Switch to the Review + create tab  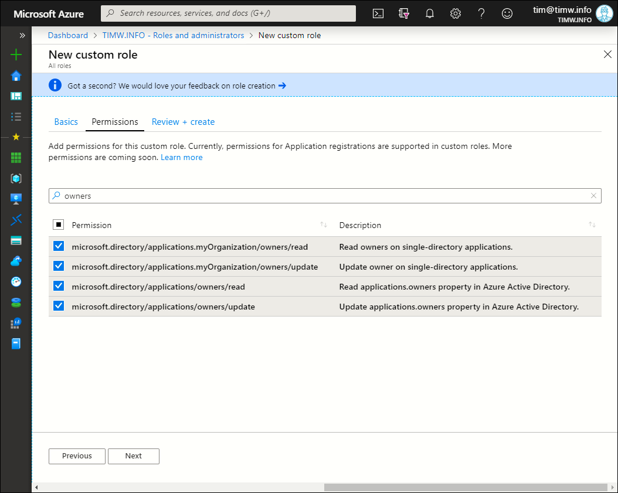click(x=183, y=122)
